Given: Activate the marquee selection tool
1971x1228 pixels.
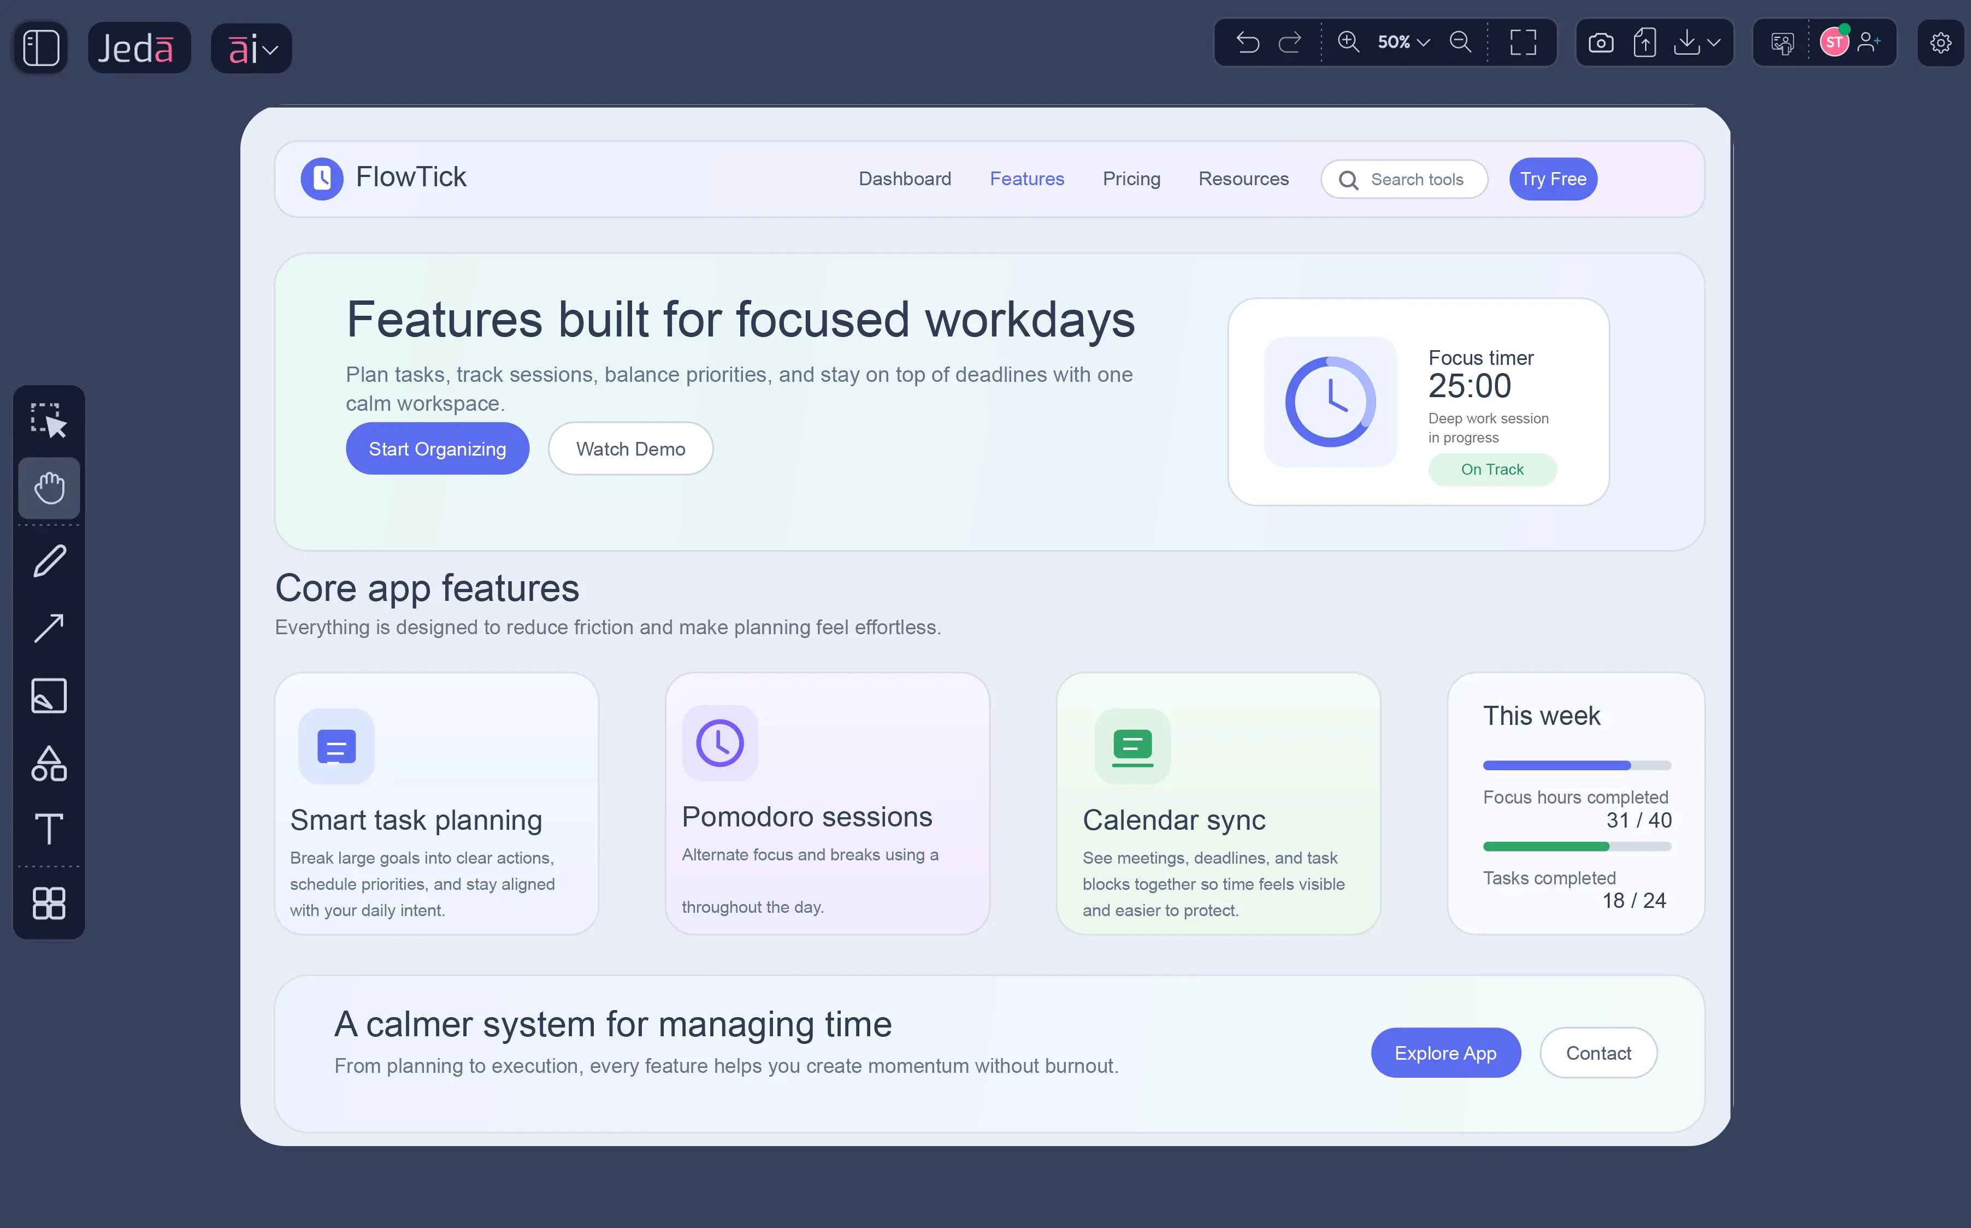Looking at the screenshot, I should (49, 420).
